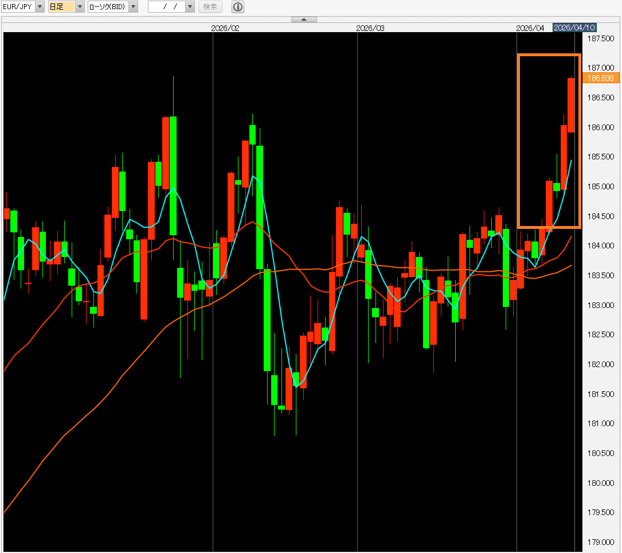Click the 2026/03 date axis label
The width and height of the screenshot is (622, 553).
(x=370, y=28)
